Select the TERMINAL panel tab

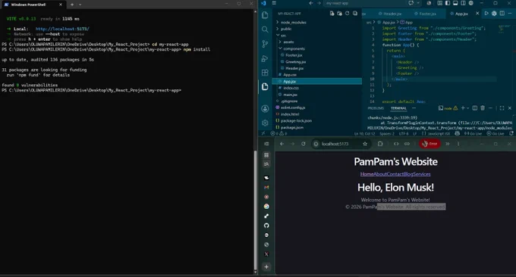click(x=398, y=108)
